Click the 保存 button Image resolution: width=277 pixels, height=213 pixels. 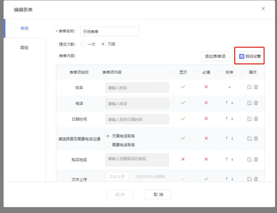point(120,194)
